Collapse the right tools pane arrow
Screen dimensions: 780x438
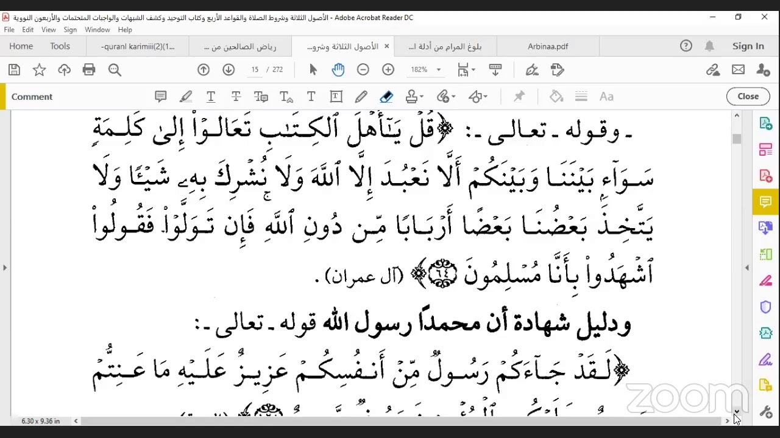click(747, 267)
